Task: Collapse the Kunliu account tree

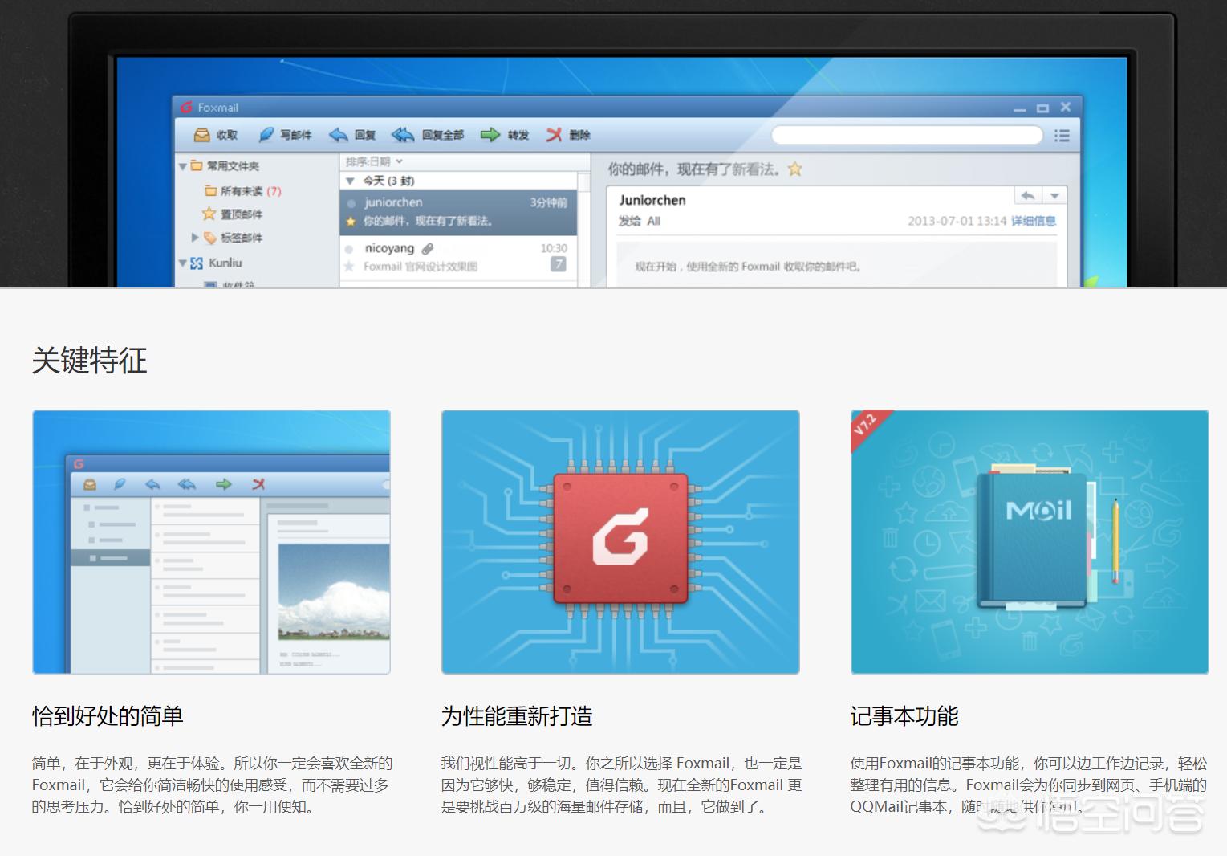Action: [x=183, y=263]
